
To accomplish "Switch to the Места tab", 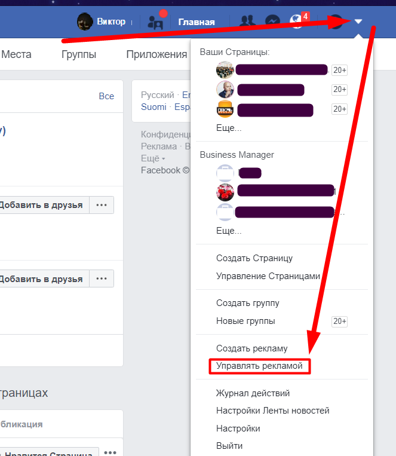I will [16, 54].
